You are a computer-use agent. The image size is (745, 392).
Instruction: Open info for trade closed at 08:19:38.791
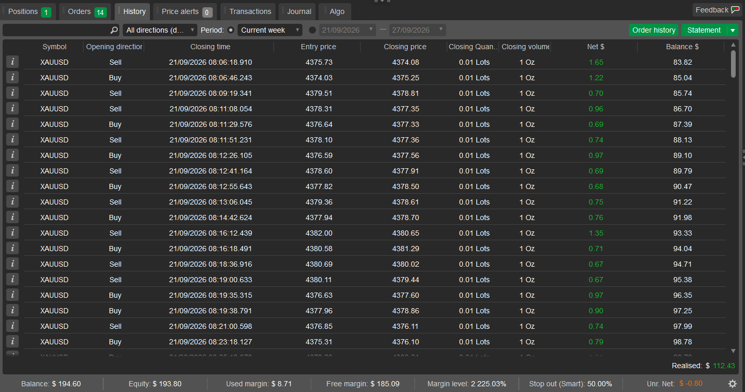[x=12, y=310]
